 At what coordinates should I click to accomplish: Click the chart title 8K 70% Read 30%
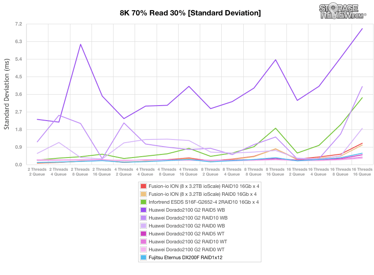point(190,13)
